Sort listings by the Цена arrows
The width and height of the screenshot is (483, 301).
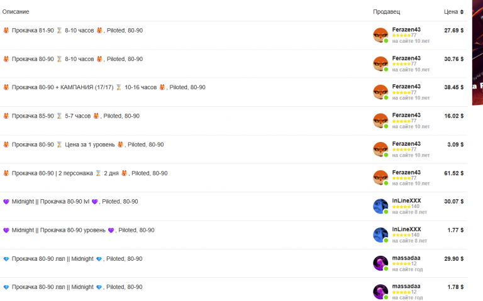tap(462, 12)
